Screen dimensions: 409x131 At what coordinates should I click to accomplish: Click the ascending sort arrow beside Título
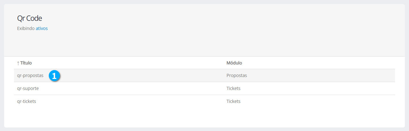click(x=18, y=63)
